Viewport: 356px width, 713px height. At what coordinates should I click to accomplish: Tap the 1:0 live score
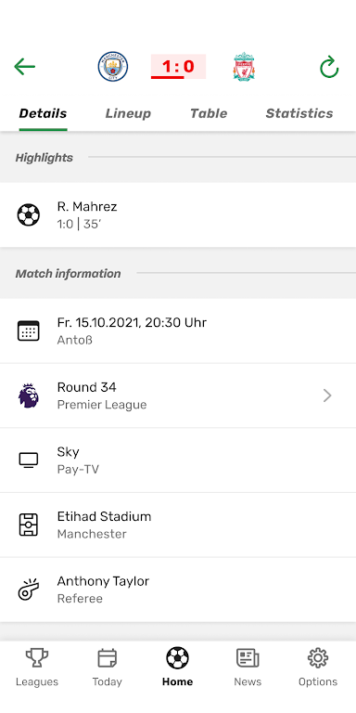click(178, 67)
